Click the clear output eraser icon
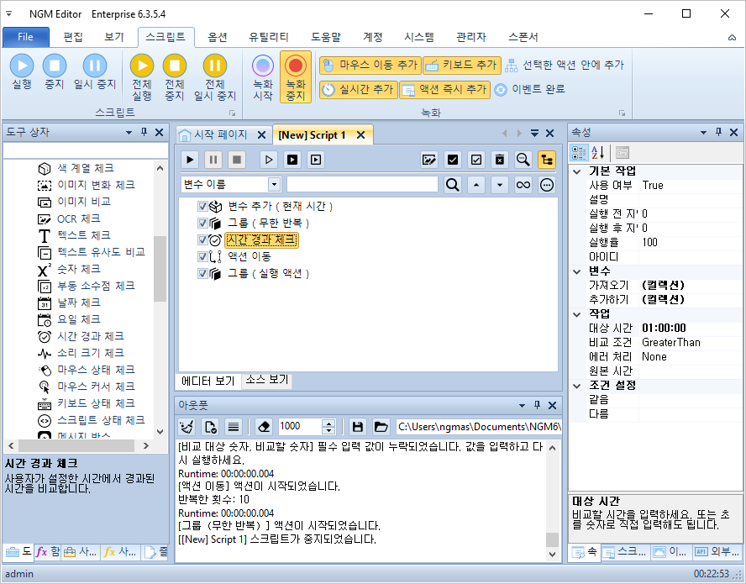The height and width of the screenshot is (584, 746). click(x=264, y=427)
